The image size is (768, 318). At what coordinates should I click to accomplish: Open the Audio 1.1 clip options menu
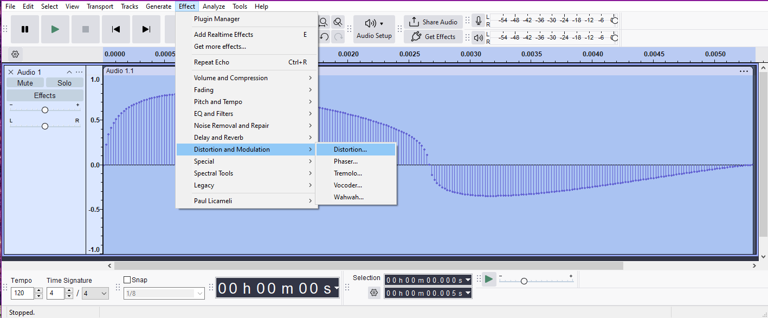(x=744, y=71)
